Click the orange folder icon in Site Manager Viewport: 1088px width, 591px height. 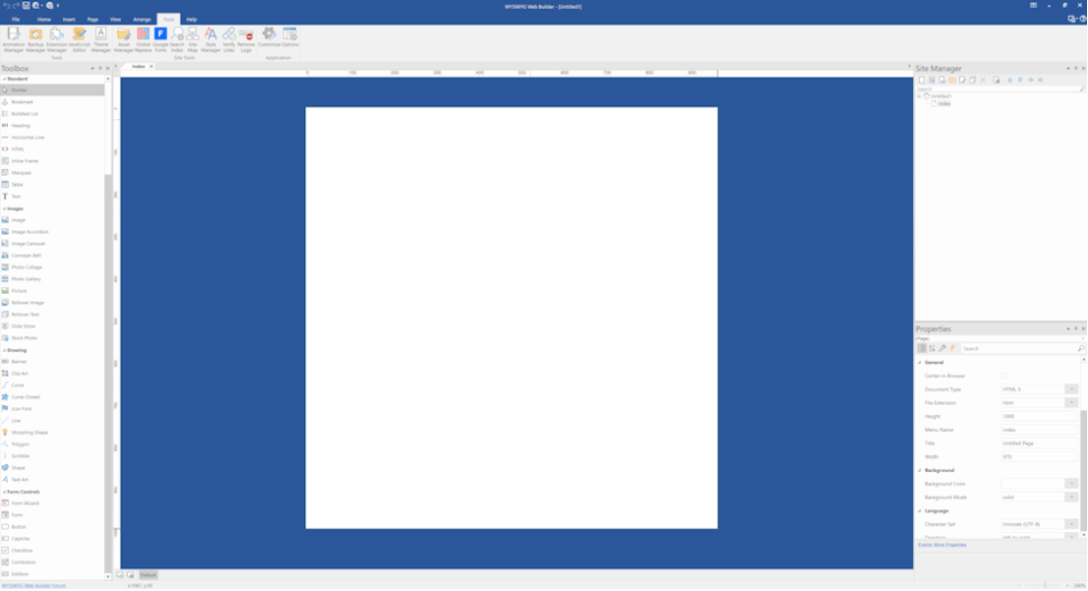[952, 81]
